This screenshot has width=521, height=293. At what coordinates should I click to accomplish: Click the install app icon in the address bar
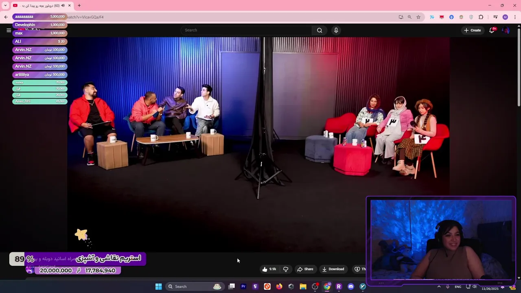(401, 17)
